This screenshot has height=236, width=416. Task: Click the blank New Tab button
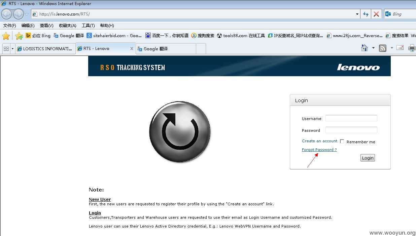click(x=201, y=49)
